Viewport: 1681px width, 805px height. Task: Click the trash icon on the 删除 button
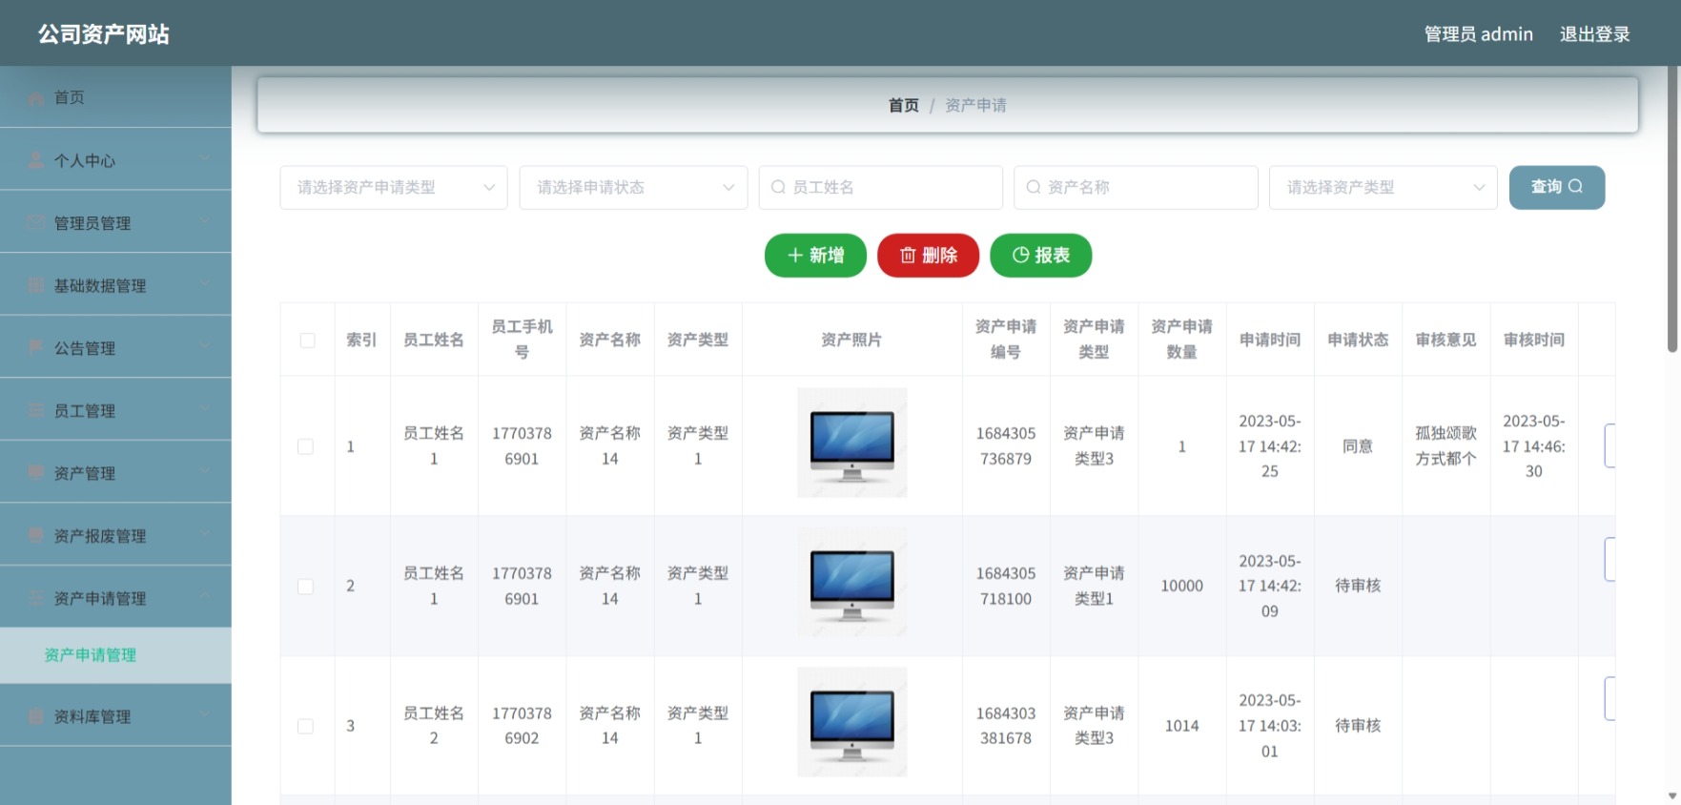tap(908, 255)
